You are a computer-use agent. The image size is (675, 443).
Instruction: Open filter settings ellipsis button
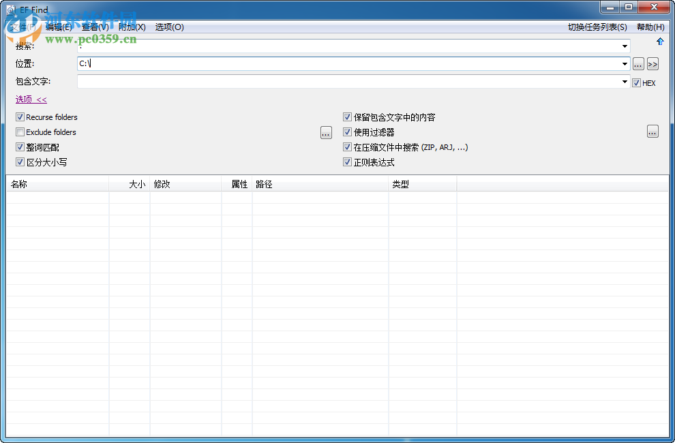[652, 132]
